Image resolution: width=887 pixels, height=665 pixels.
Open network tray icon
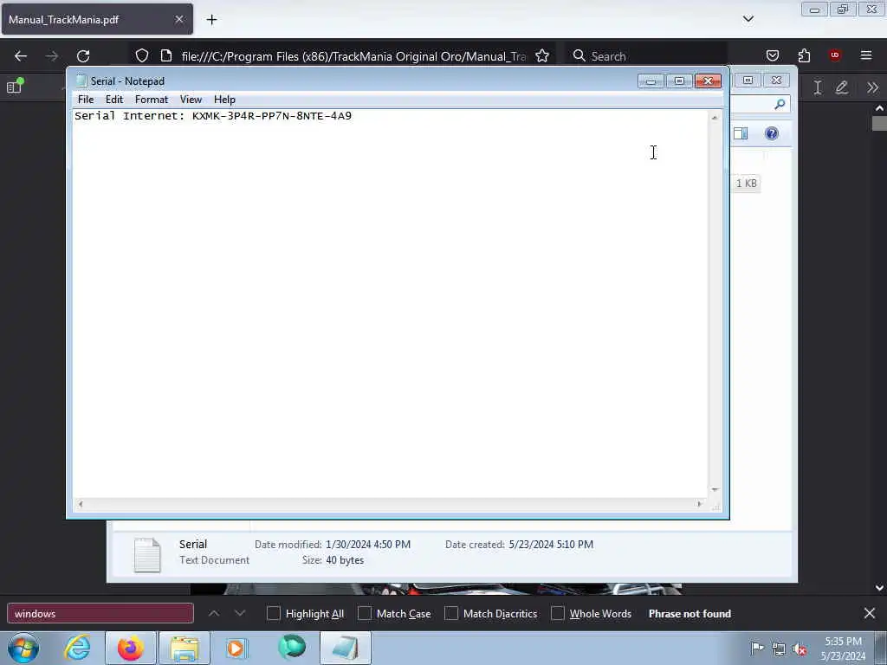(x=779, y=649)
